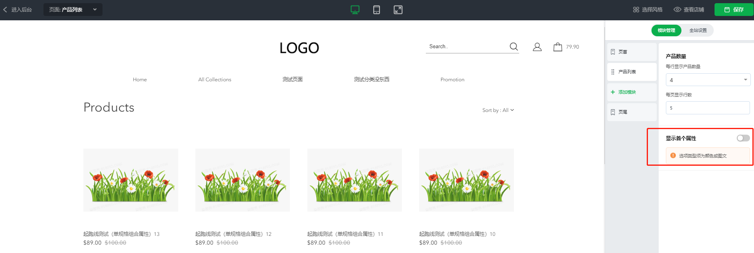Viewport: 754px width, 253px height.
Task: Switch to tablet preview mode
Action: tap(376, 10)
